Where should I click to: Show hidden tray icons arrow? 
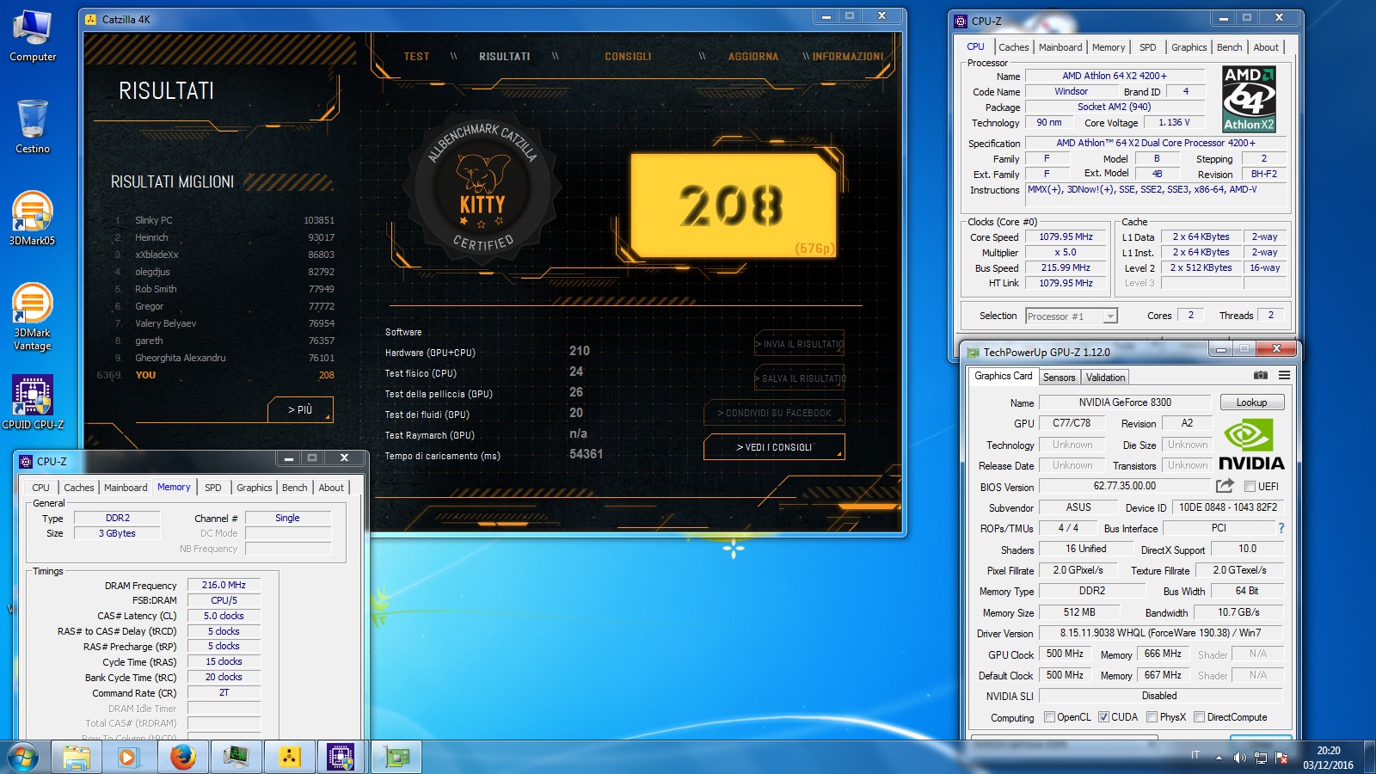pyautogui.click(x=1219, y=758)
